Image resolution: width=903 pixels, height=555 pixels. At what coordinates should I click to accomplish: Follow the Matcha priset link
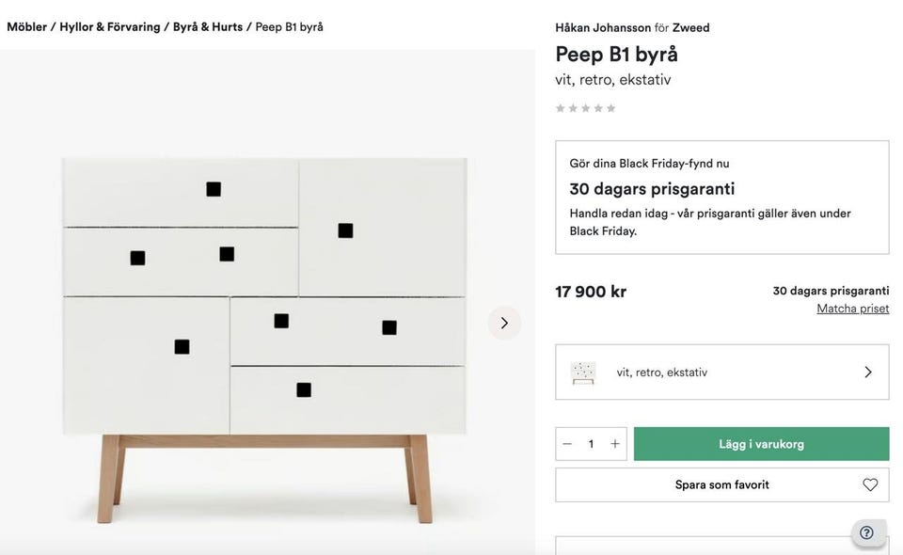852,309
